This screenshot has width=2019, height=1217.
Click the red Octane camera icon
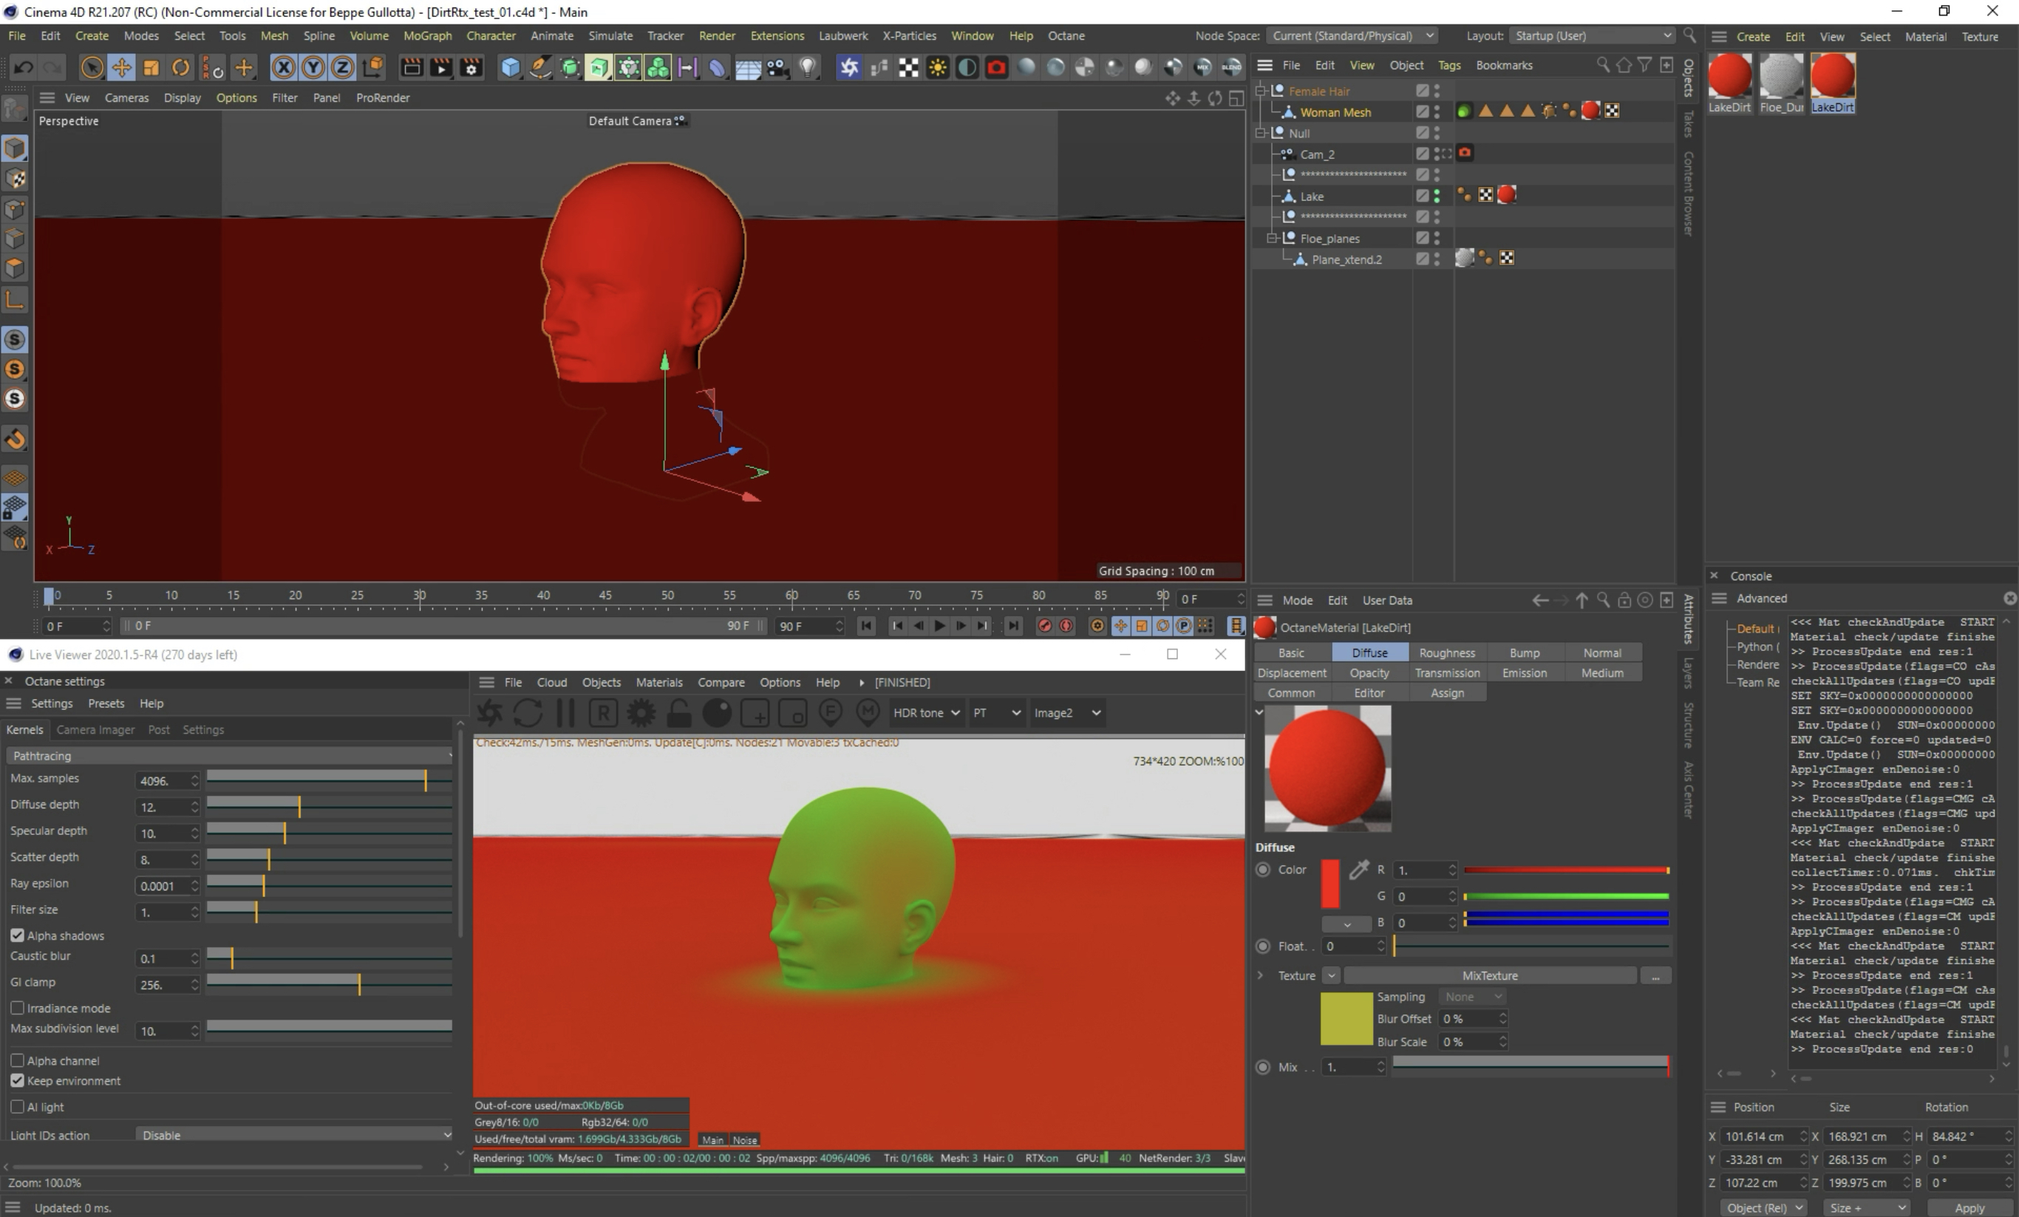pyautogui.click(x=995, y=68)
